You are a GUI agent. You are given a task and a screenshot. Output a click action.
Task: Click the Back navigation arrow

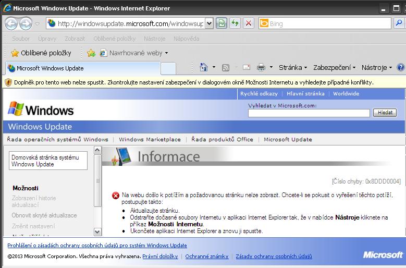[x=11, y=23]
